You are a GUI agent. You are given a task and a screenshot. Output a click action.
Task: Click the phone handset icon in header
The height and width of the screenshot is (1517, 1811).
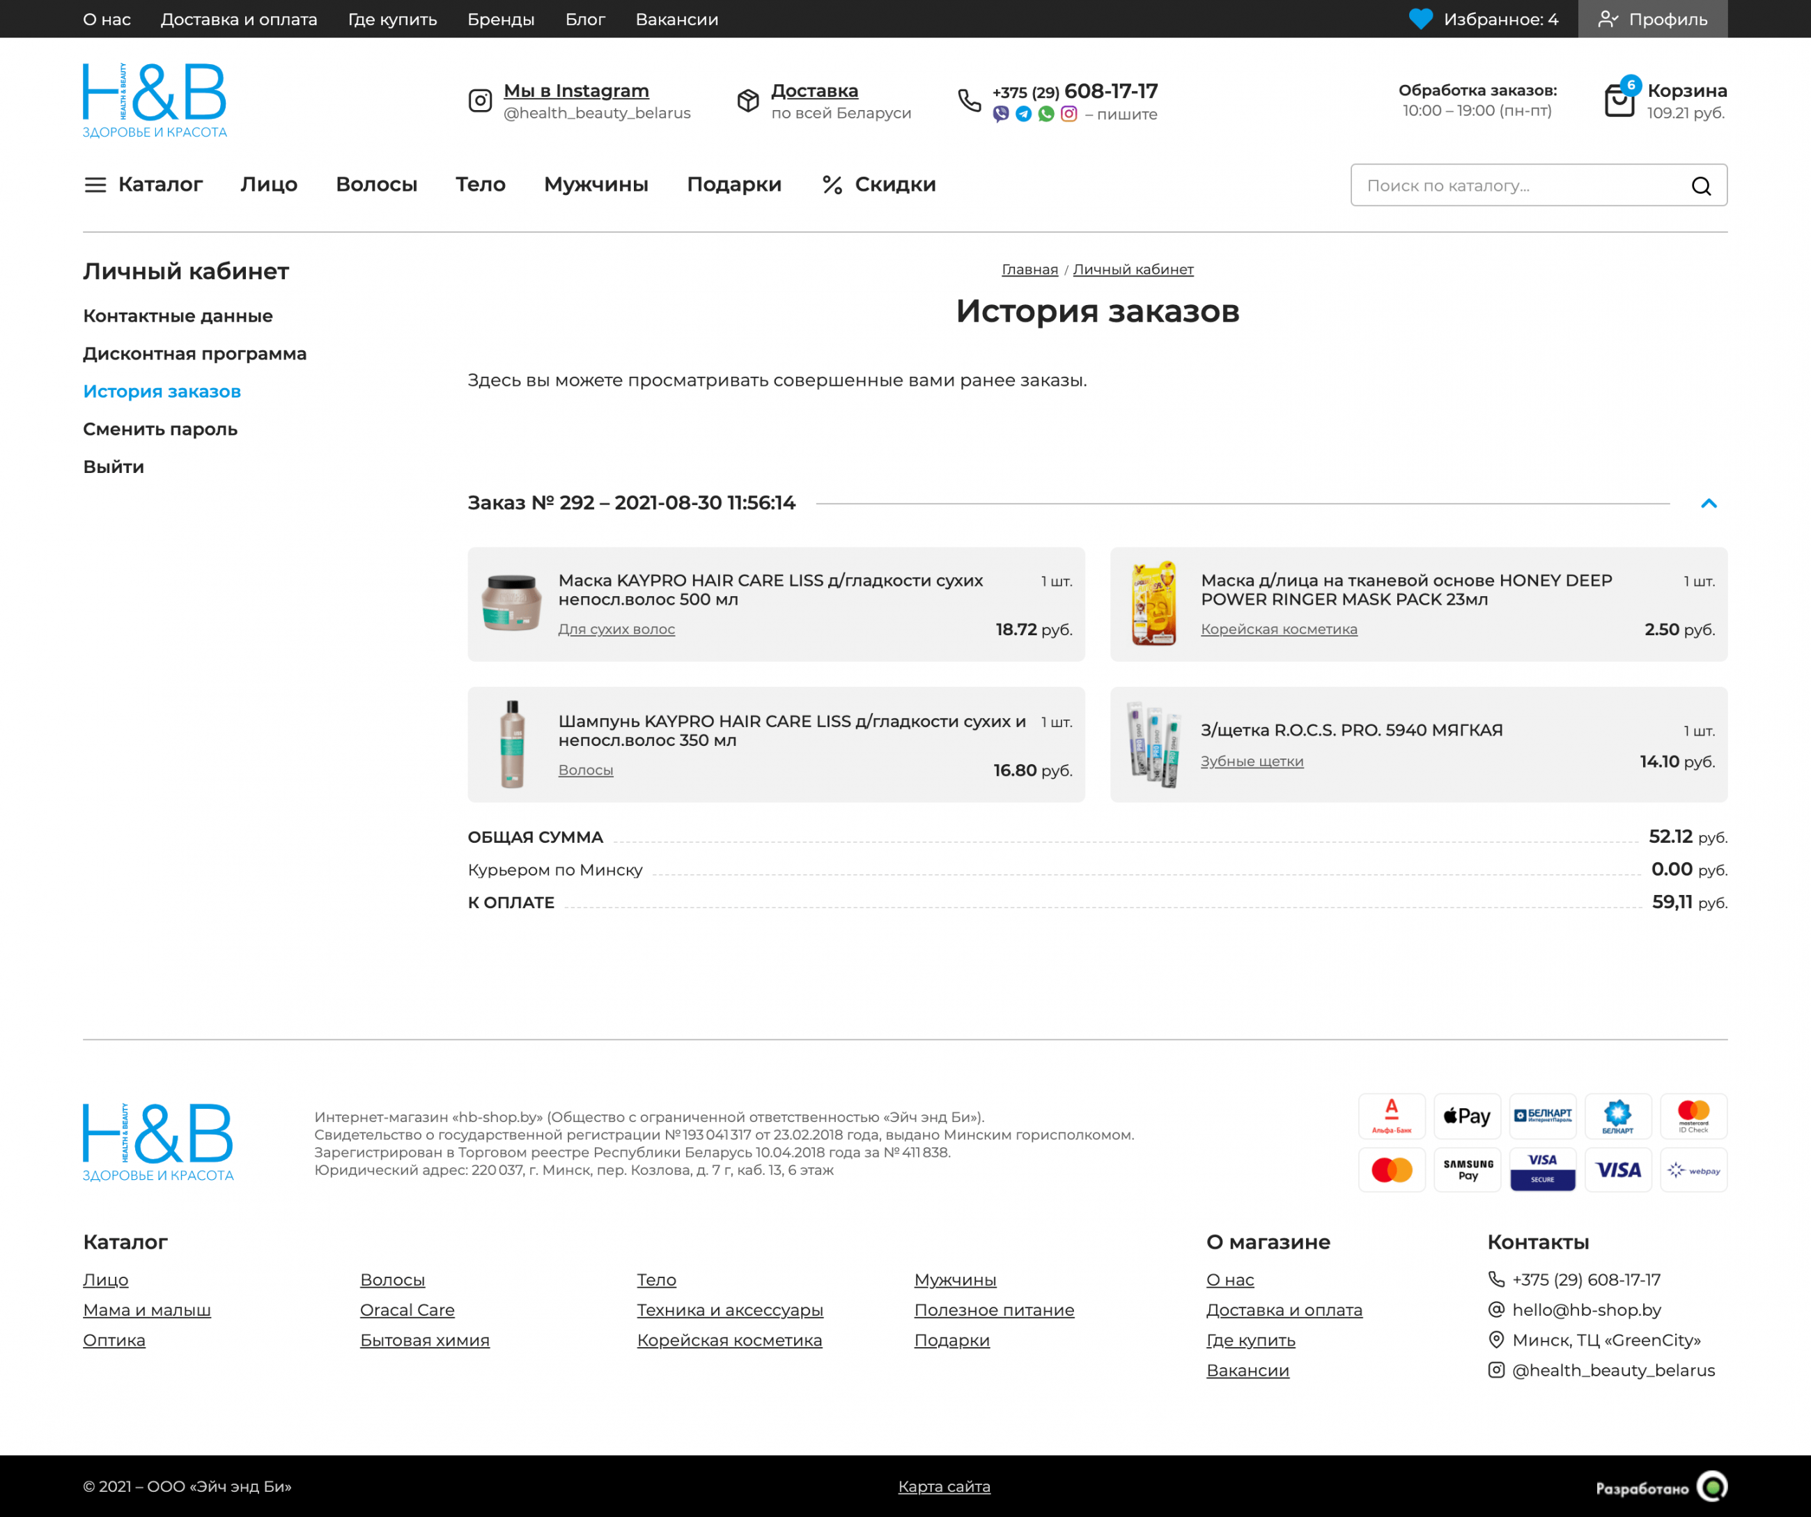(x=970, y=101)
